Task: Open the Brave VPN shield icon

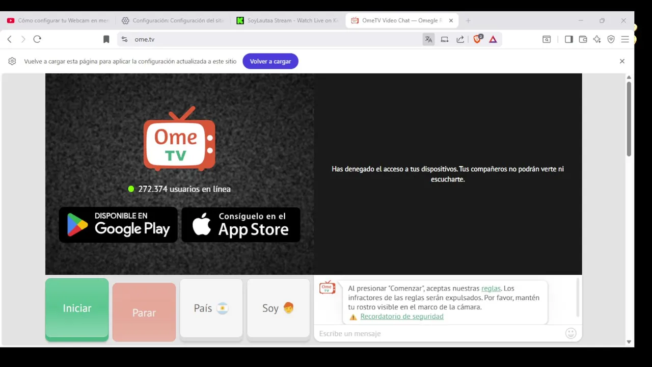Action: (x=611, y=39)
